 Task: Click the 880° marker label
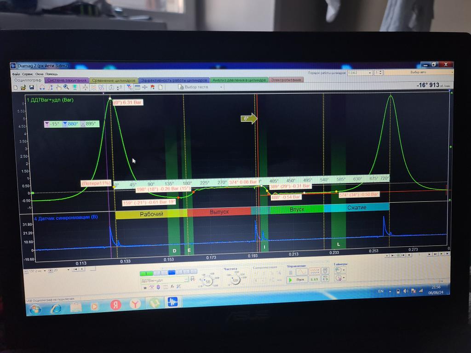pos(70,124)
